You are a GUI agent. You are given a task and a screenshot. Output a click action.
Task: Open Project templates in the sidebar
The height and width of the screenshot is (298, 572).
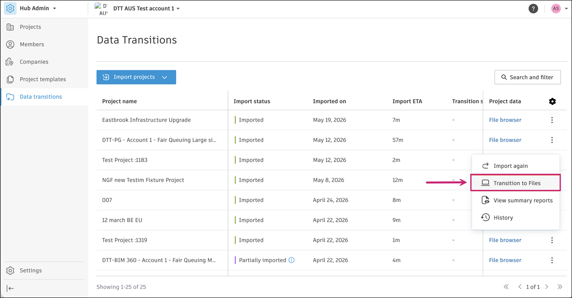(x=43, y=79)
